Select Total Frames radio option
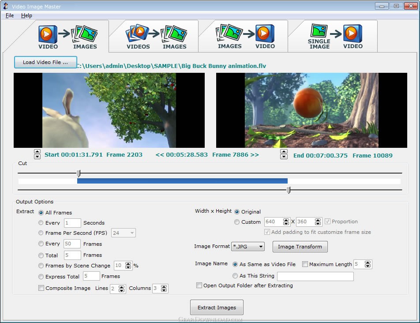Image resolution: width=420 pixels, height=323 pixels. click(x=41, y=255)
